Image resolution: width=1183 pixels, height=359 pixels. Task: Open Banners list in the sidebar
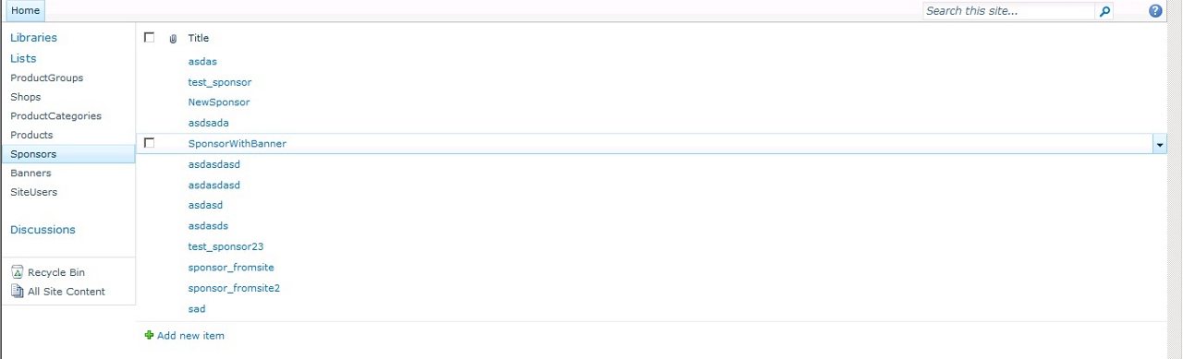click(x=30, y=173)
